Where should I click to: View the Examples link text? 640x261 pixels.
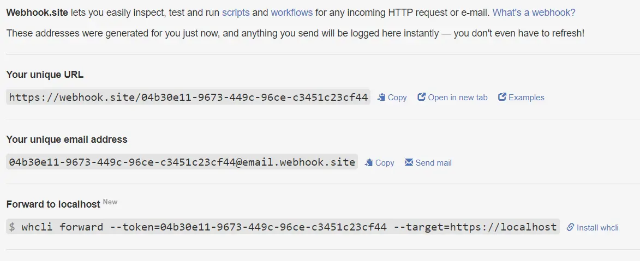(x=526, y=98)
